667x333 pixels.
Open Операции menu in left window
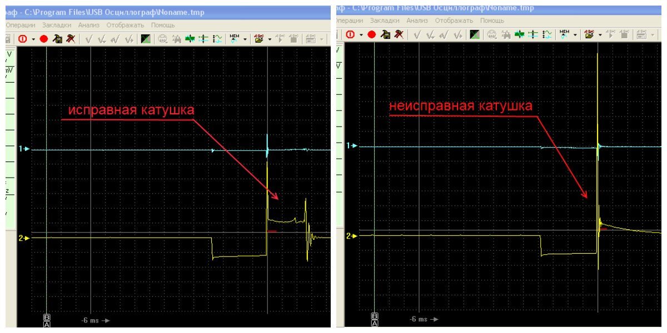pyautogui.click(x=20, y=25)
